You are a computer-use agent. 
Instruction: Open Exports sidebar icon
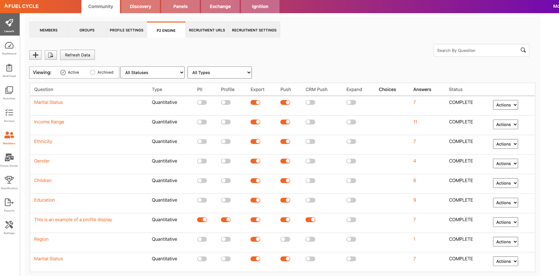pyautogui.click(x=9, y=205)
